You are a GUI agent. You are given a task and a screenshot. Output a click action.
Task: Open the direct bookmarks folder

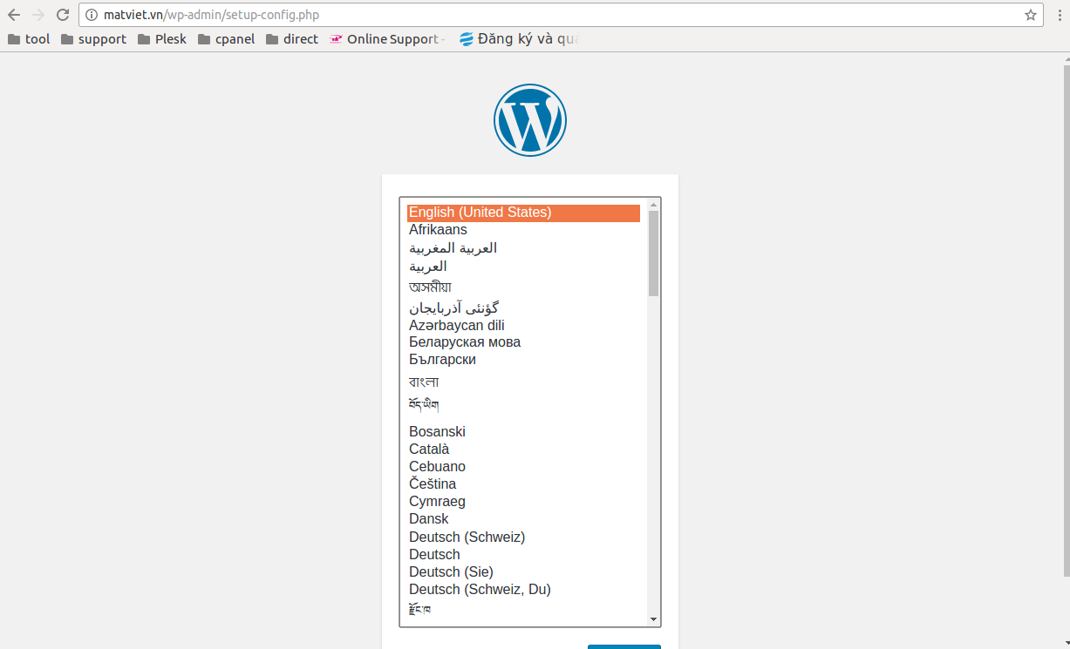click(x=292, y=39)
